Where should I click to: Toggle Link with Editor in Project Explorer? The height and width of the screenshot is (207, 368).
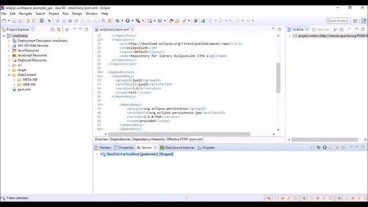coord(59,29)
